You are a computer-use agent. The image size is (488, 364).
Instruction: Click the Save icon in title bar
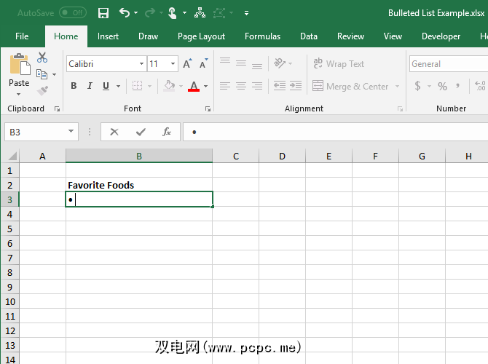103,13
